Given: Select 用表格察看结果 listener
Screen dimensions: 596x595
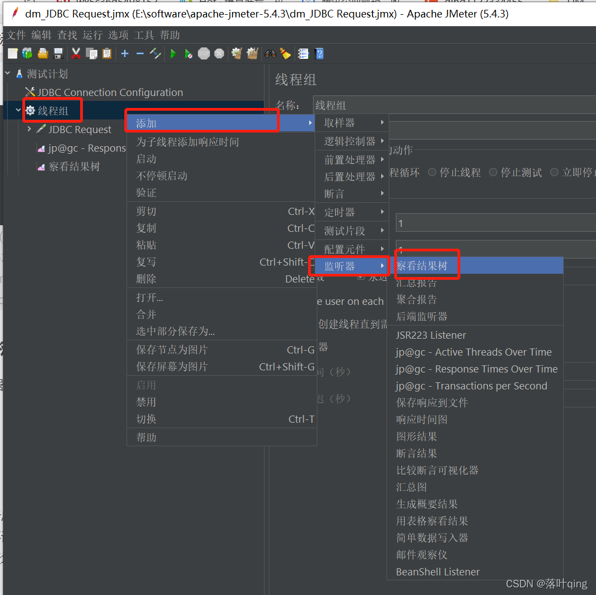Looking at the screenshot, I should point(475,521).
